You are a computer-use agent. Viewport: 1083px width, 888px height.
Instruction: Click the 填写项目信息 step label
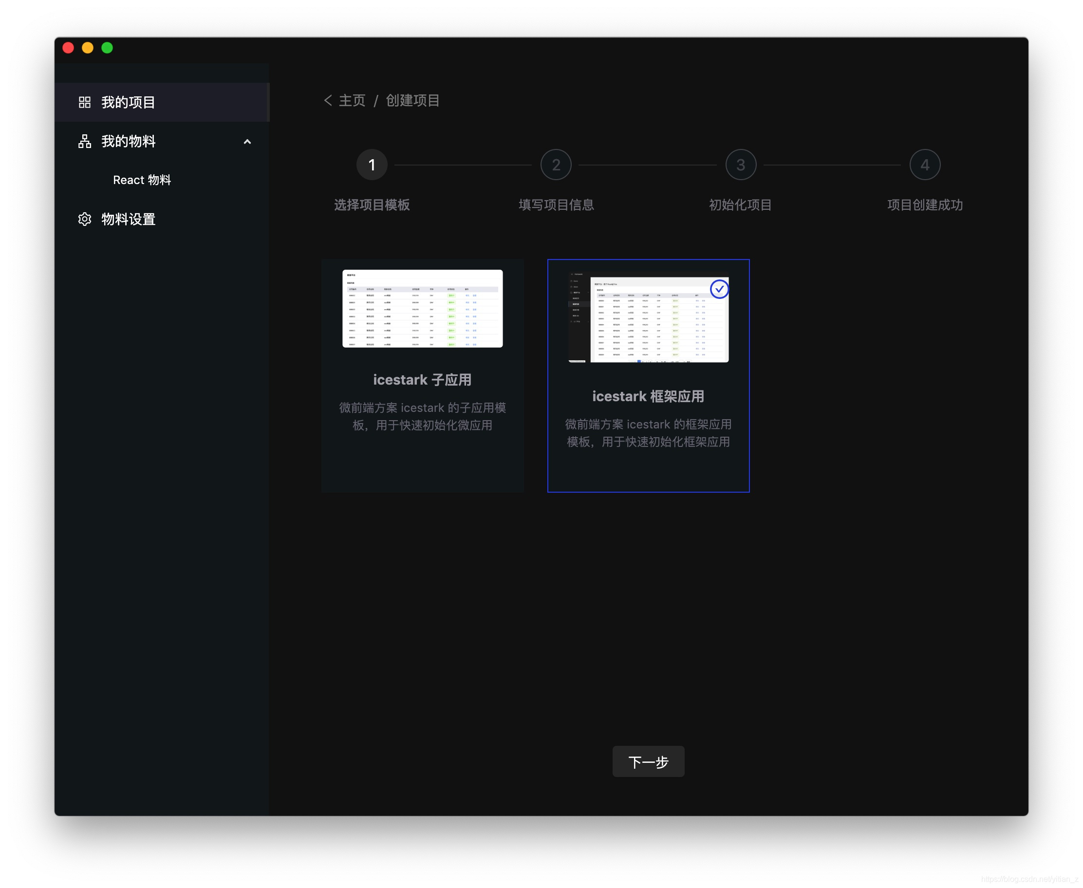[x=556, y=204]
